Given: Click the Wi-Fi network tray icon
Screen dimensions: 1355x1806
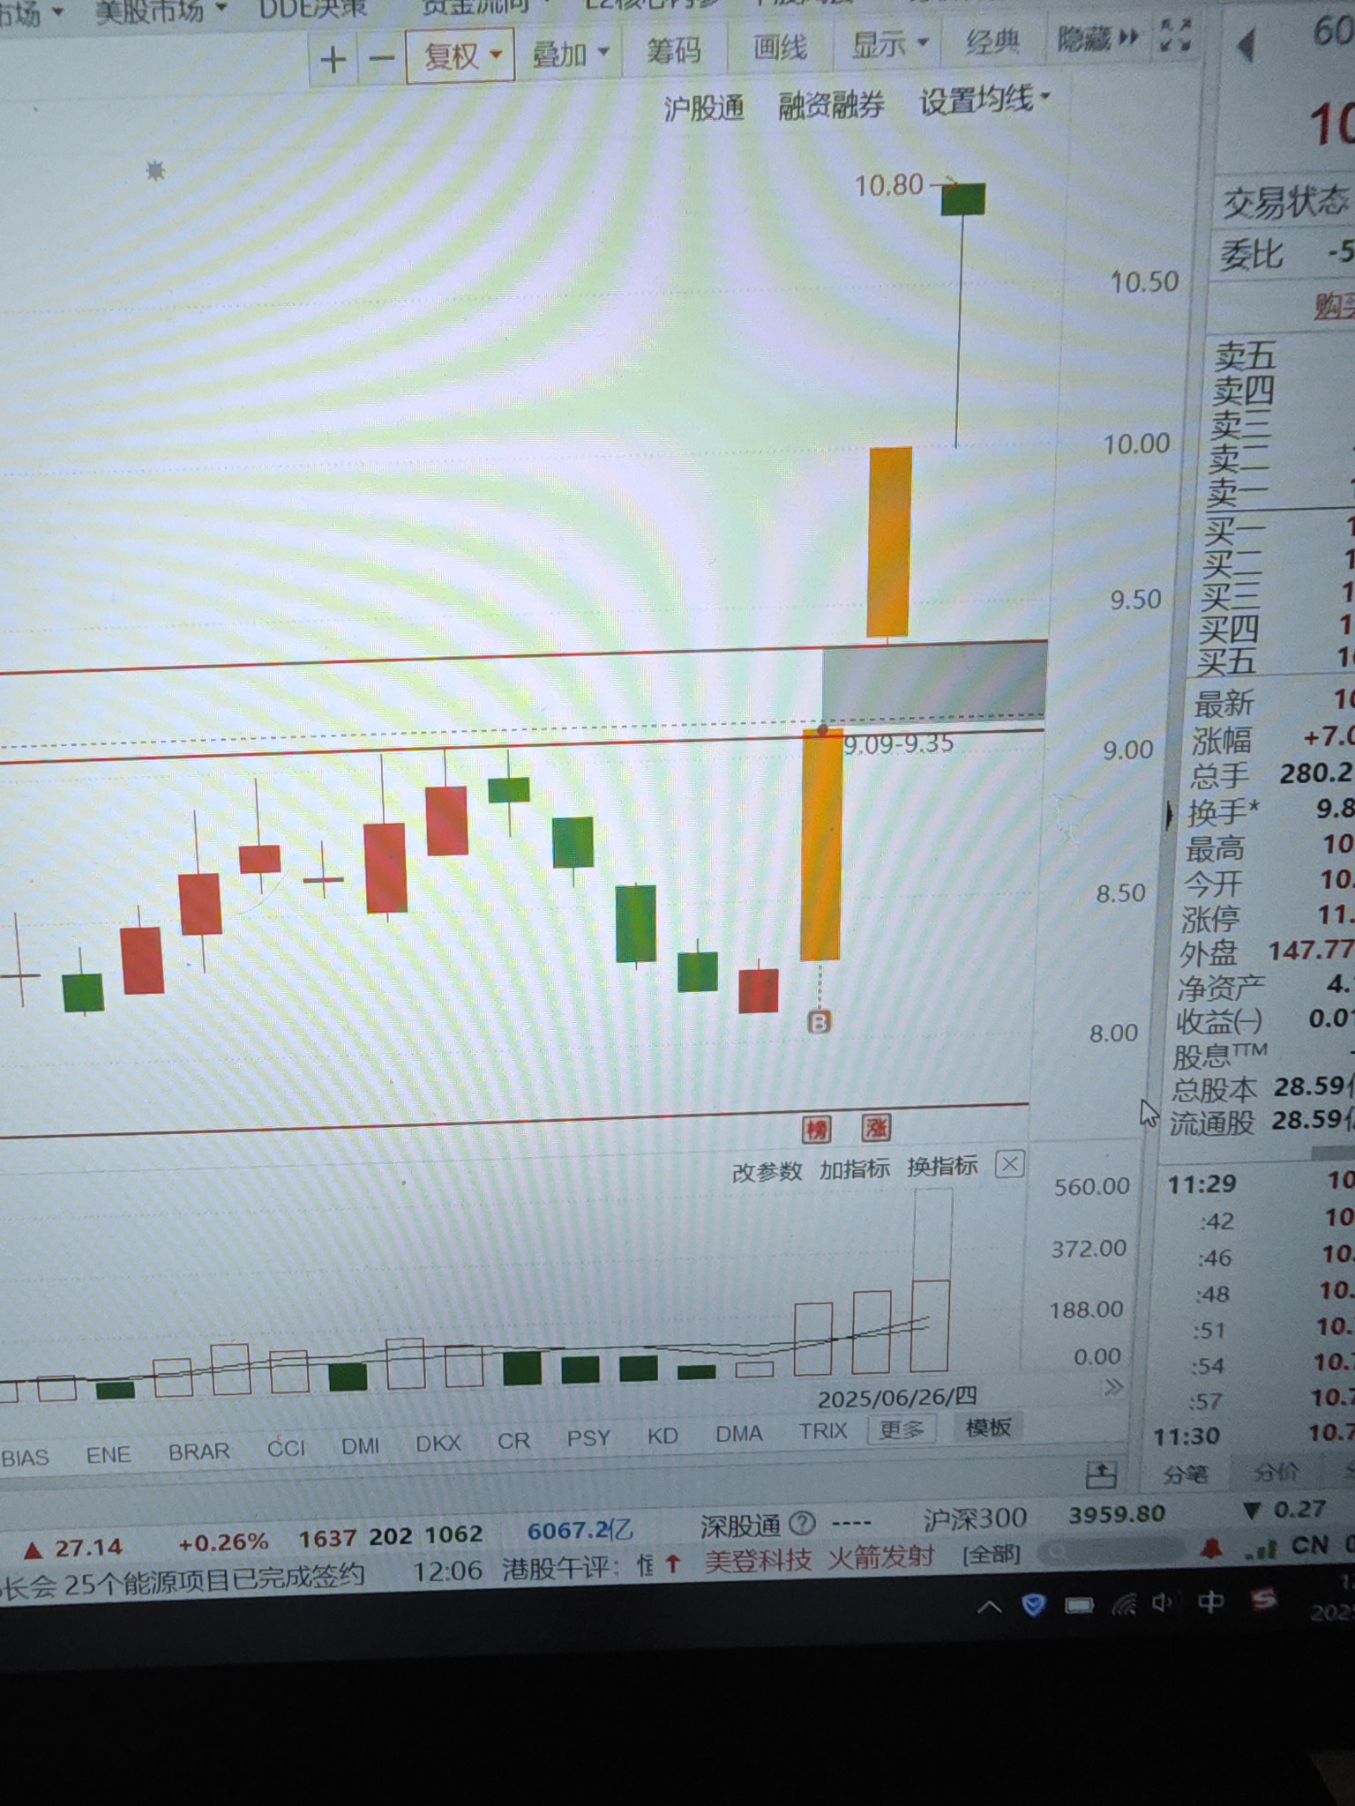Looking at the screenshot, I should click(x=1123, y=1602).
